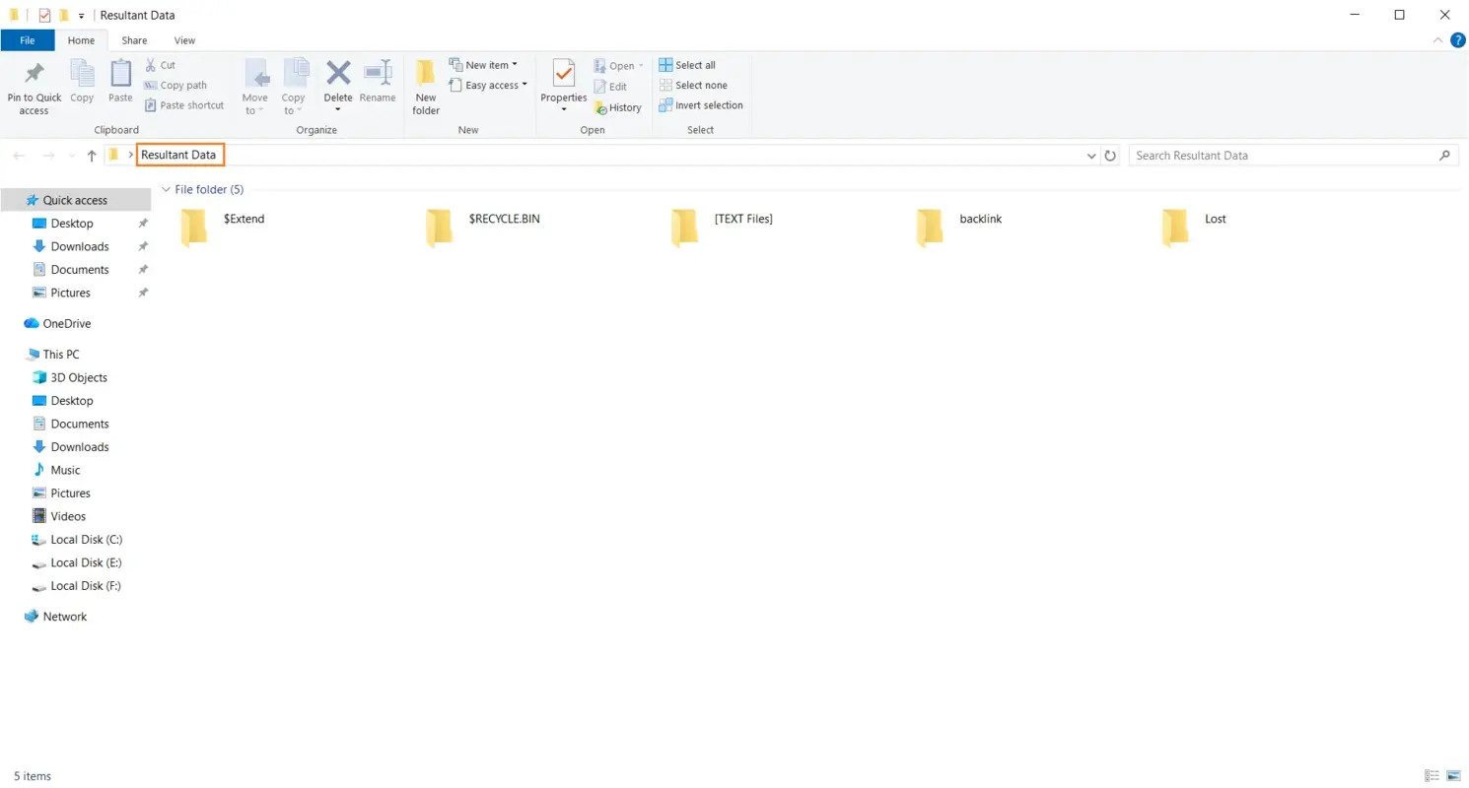
Task: Open the File menu
Action: coord(27,40)
